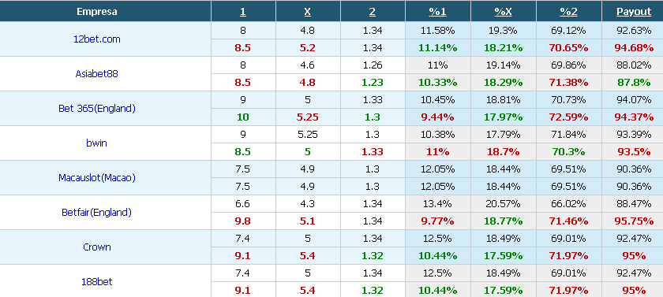
Task: Select Bet 365's green odds value 10
Action: [243, 117]
